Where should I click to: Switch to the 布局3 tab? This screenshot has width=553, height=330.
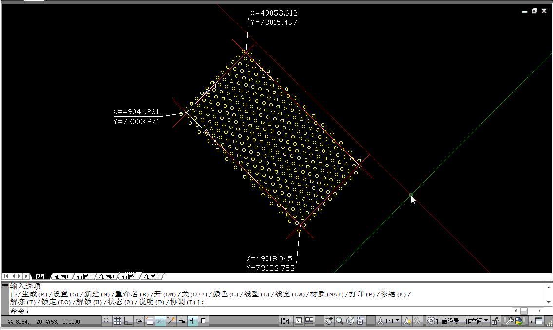[x=106, y=276]
